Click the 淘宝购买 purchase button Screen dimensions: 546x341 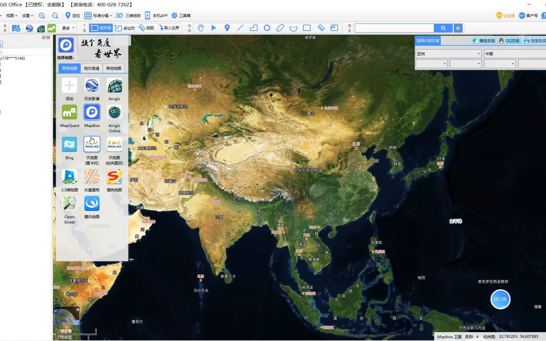pyautogui.click(x=535, y=41)
